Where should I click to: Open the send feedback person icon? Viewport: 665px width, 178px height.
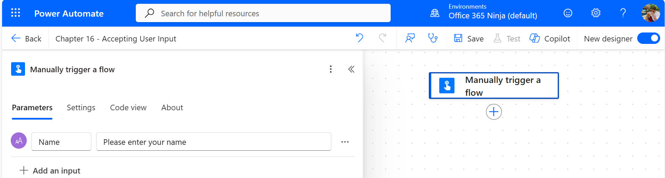tap(410, 38)
